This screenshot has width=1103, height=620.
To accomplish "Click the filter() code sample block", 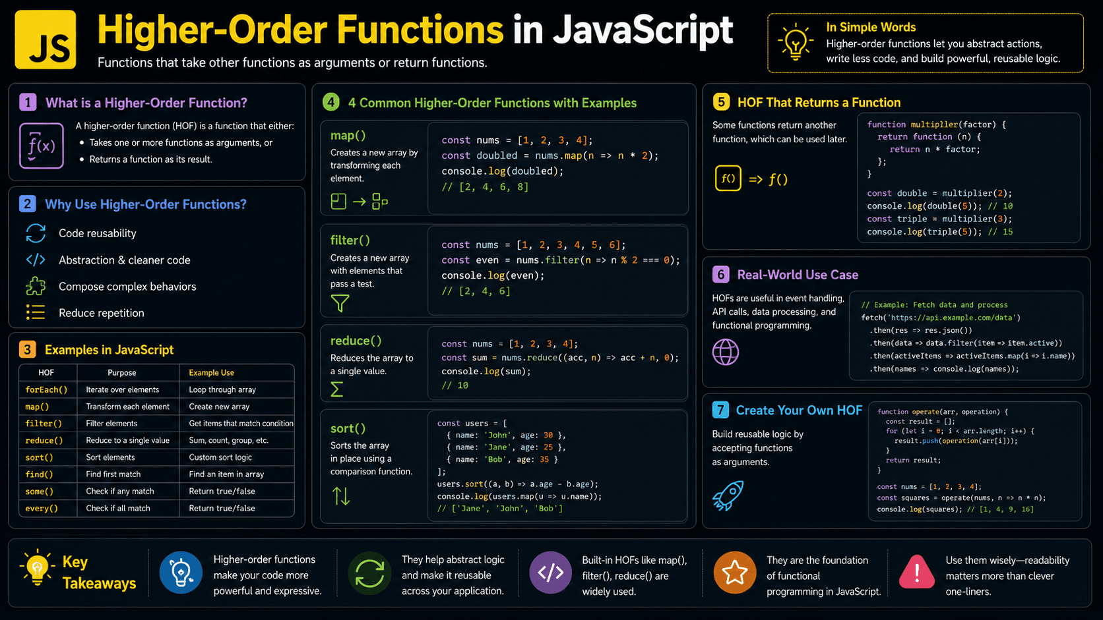I will 557,271.
